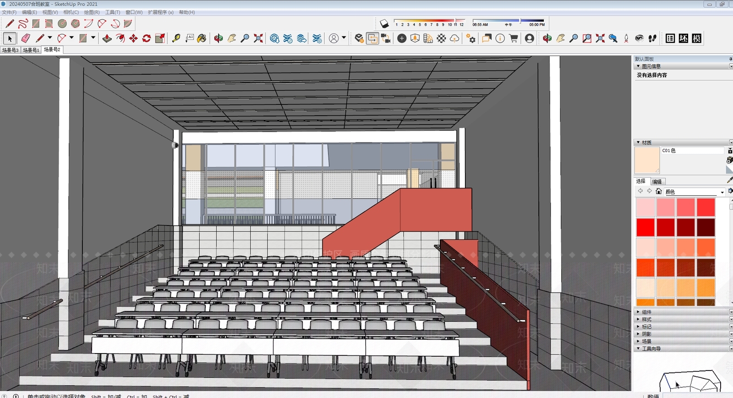This screenshot has width=733, height=398.
Task: Click the info circle icon
Action: 500,39
